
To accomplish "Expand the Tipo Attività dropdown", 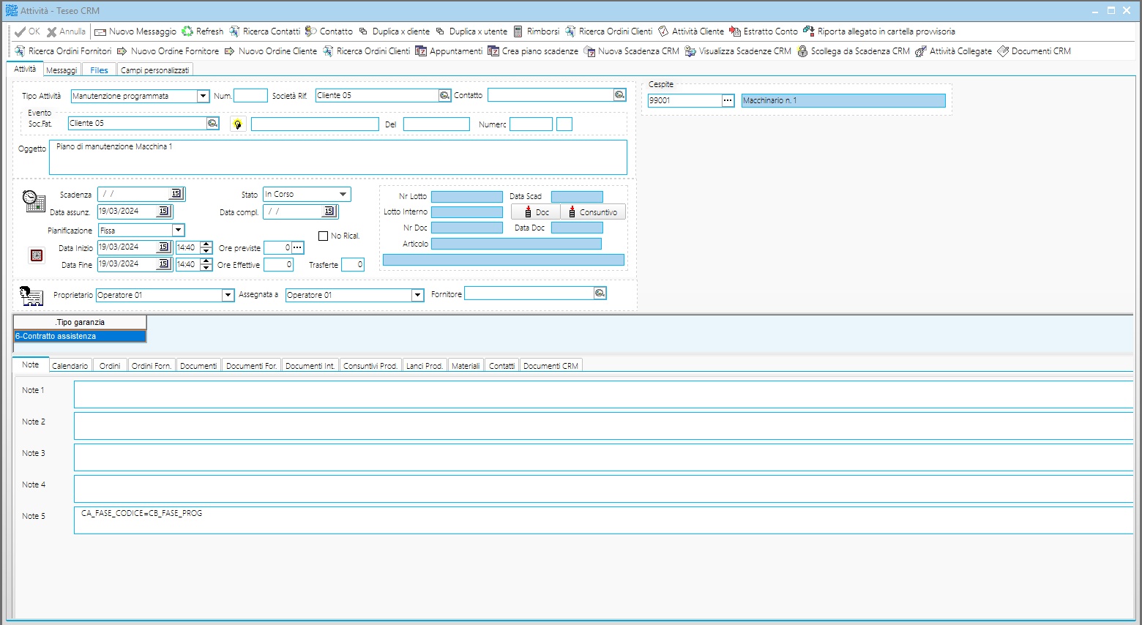I will 203,96.
